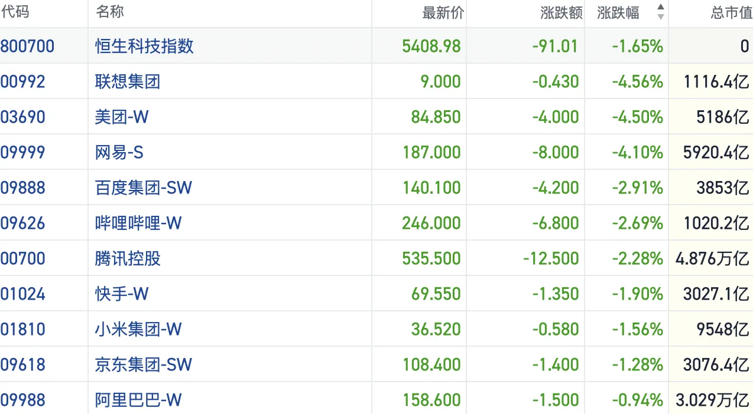Image resolution: width=753 pixels, height=414 pixels.
Task: Open the 快手-W stock name
Action: point(122,294)
